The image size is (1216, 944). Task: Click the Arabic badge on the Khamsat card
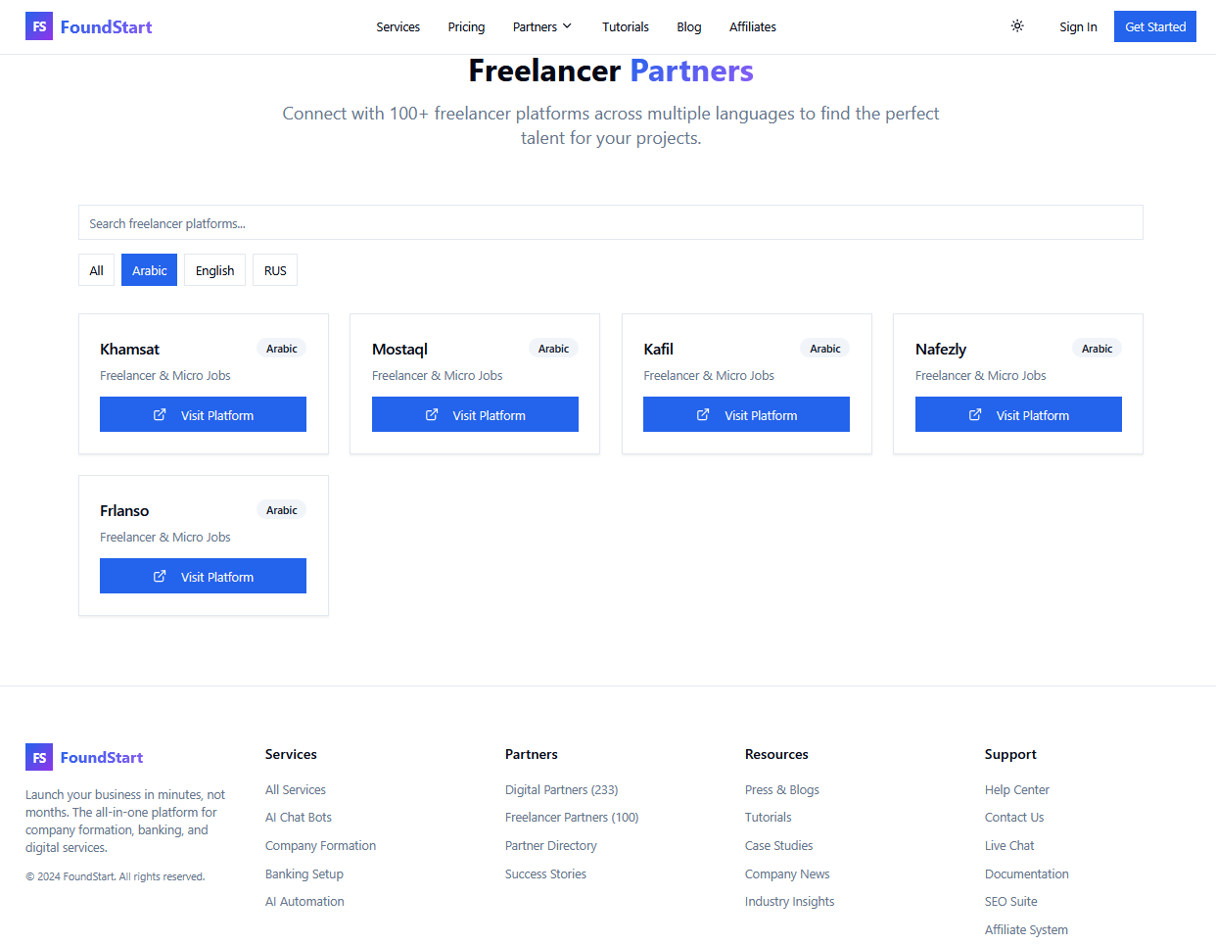coord(281,348)
